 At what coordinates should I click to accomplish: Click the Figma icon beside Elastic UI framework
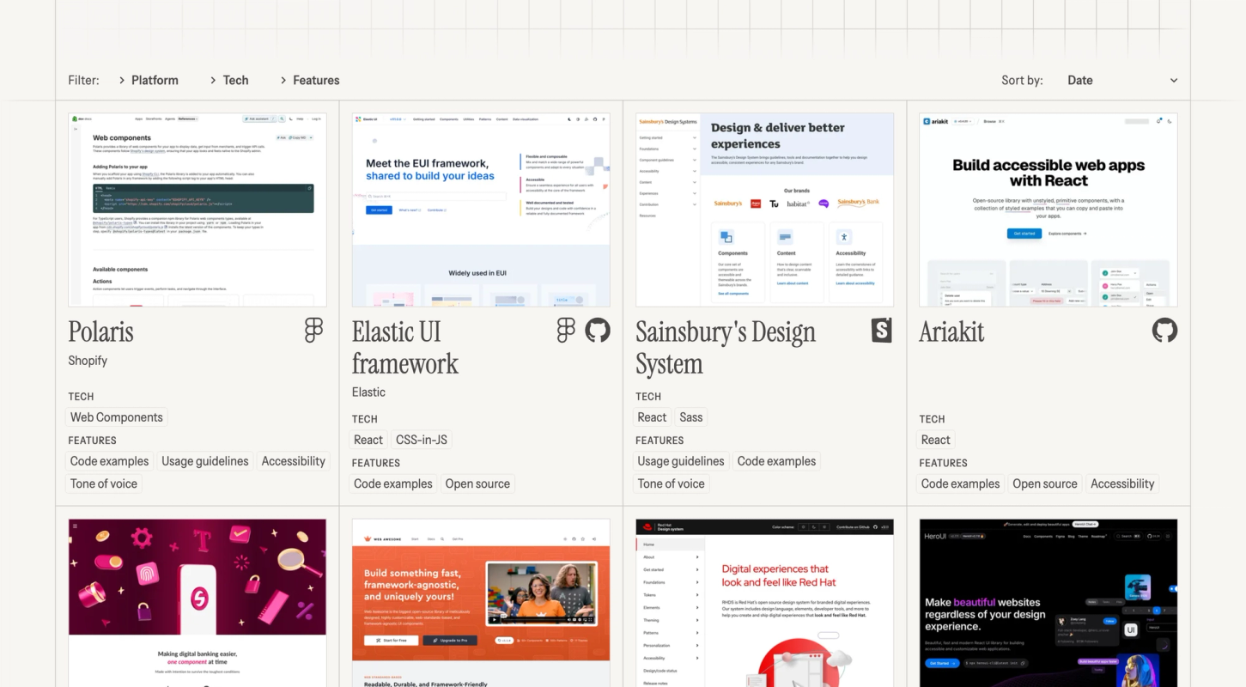click(x=566, y=331)
